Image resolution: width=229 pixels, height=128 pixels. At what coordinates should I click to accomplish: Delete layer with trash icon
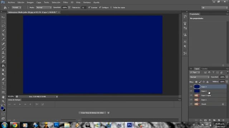[x=223, y=120]
